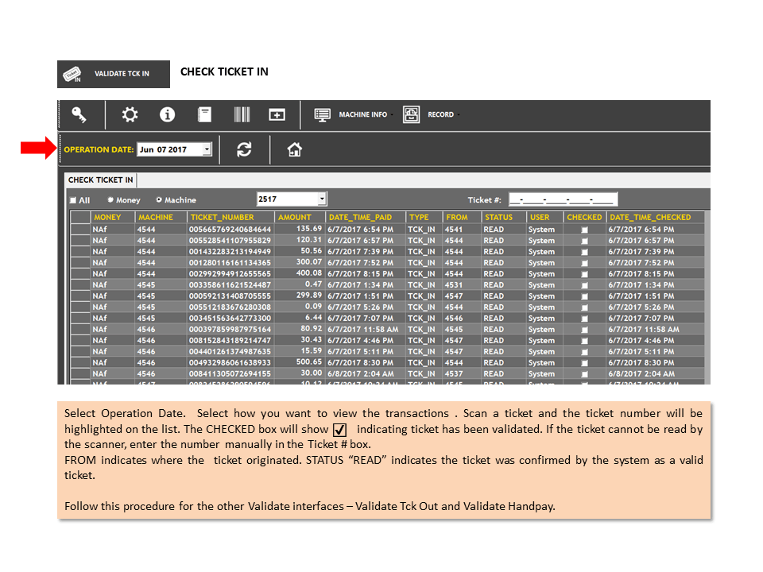Click the info circle icon

pyautogui.click(x=167, y=114)
